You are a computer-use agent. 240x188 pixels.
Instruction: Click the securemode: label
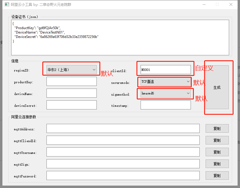pyautogui.click(x=121, y=83)
